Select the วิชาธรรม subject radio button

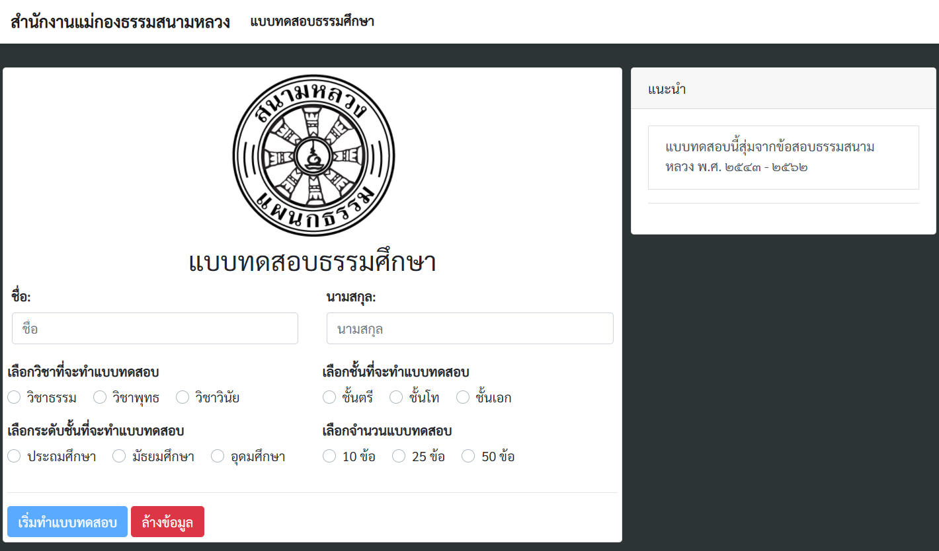pos(15,397)
